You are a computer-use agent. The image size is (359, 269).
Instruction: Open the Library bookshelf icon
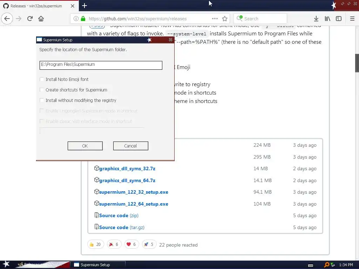[327, 19]
